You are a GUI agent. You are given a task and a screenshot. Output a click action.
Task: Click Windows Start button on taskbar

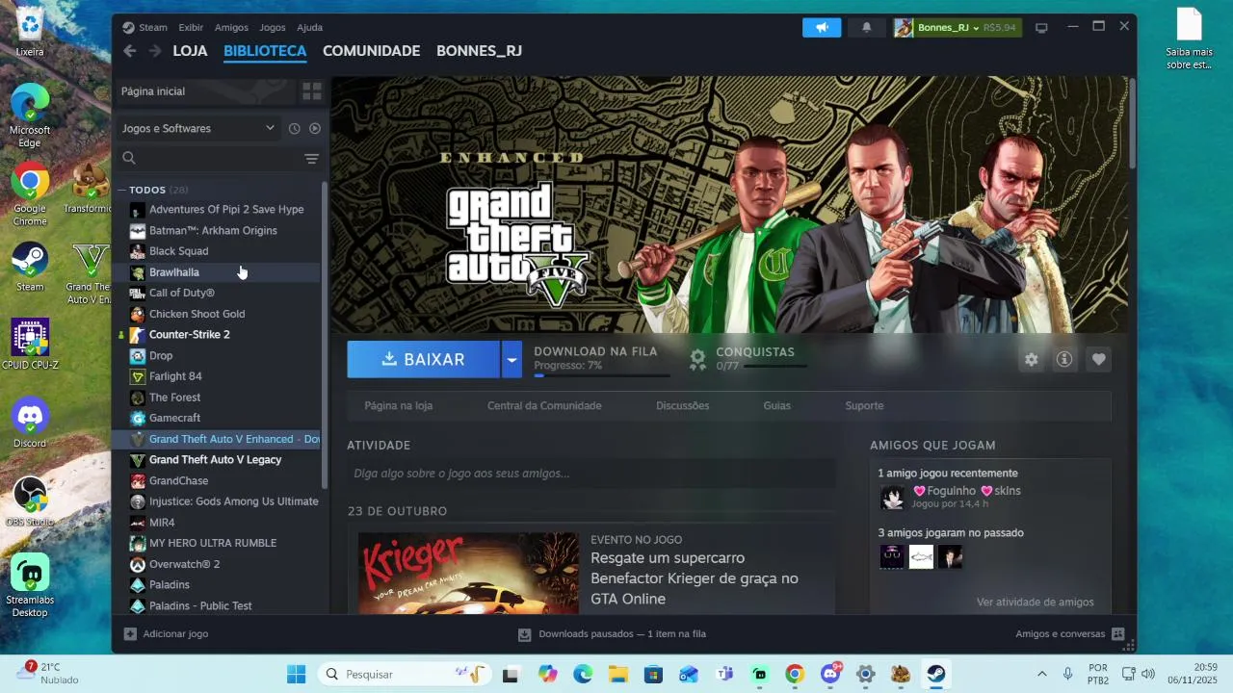(x=297, y=674)
